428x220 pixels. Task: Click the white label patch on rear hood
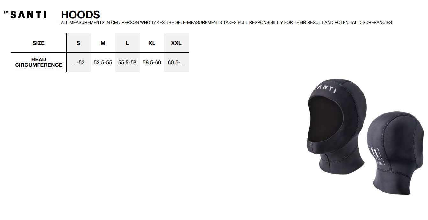[377, 156]
